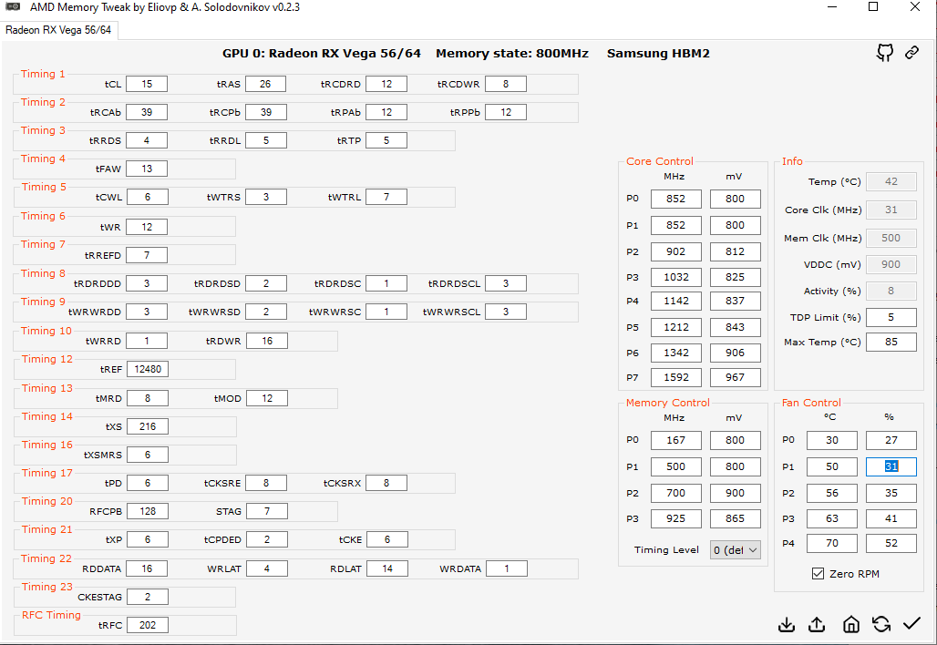Click Fan Control P3 temperature field 63
Image resolution: width=937 pixels, height=645 pixels.
click(832, 518)
